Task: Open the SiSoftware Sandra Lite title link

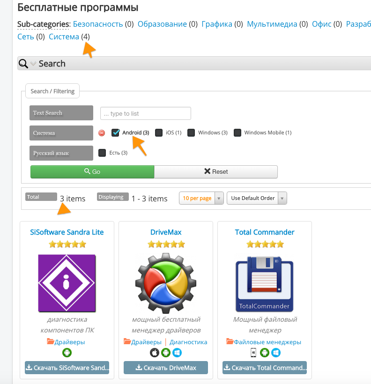Action: pos(67,232)
